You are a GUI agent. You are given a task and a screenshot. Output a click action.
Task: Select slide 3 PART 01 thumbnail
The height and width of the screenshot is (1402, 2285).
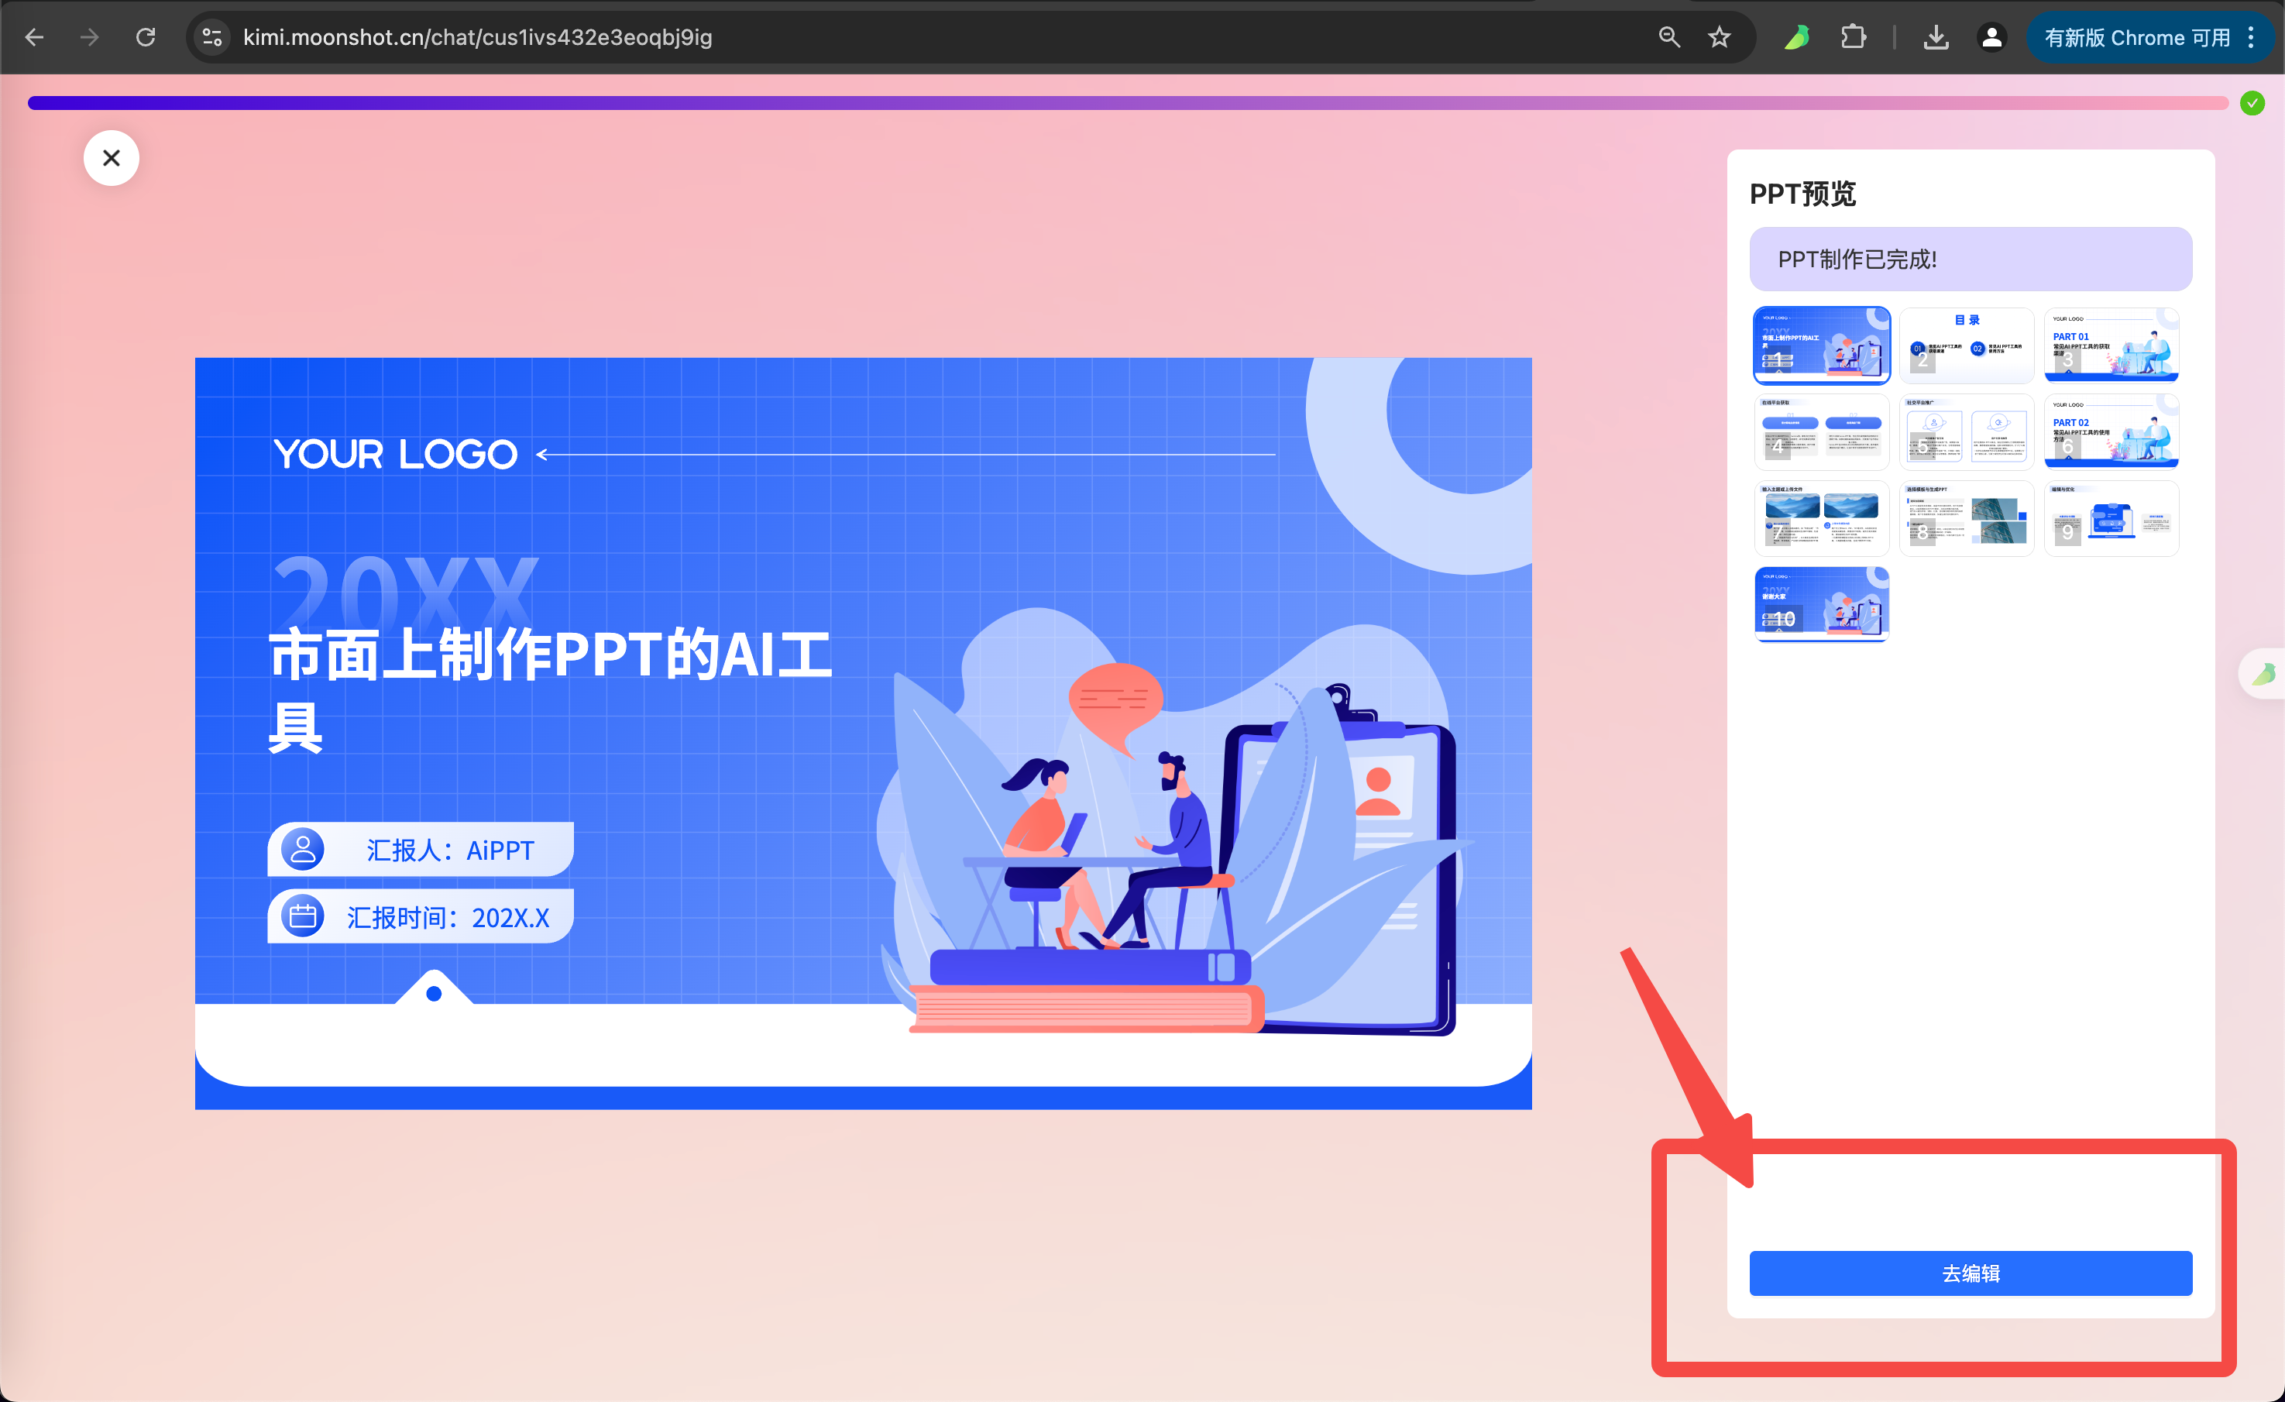(2111, 345)
